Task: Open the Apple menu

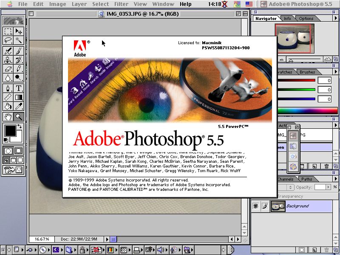Action: [9, 4]
